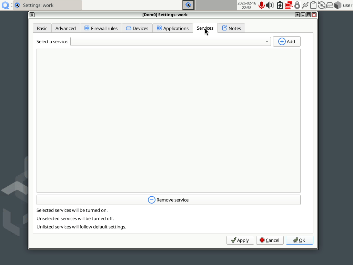Open the Qubes updater tray icon
Viewport: 353px width, 265px height.
[322, 5]
